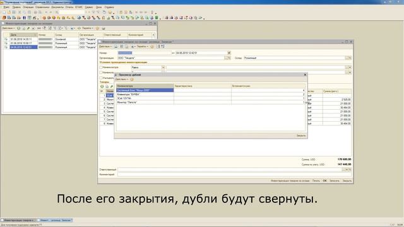Toggle second Номенкла… condition checkbox under Номенклатура
Screen dimensions: 404x227
[101, 73]
